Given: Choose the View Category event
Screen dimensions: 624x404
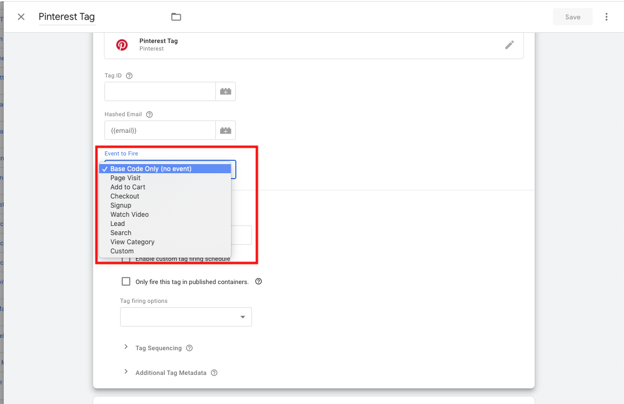Looking at the screenshot, I should [165, 242].
